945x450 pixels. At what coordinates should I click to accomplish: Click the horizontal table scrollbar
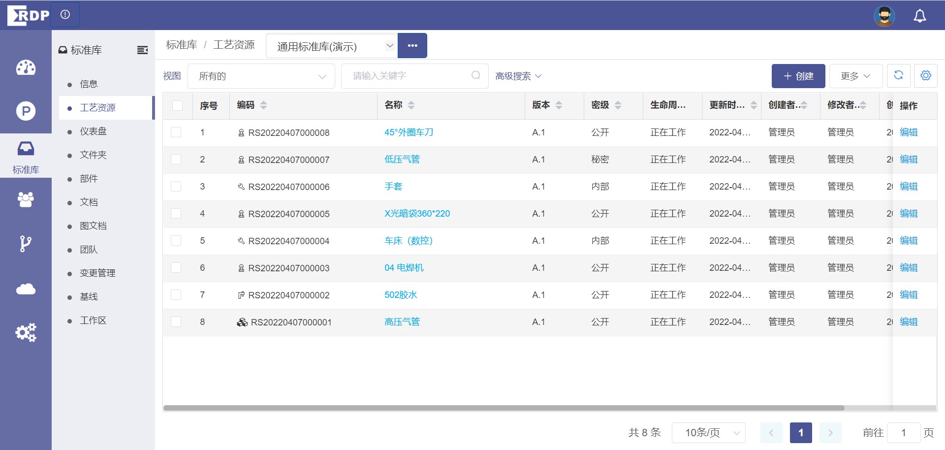tap(504, 408)
